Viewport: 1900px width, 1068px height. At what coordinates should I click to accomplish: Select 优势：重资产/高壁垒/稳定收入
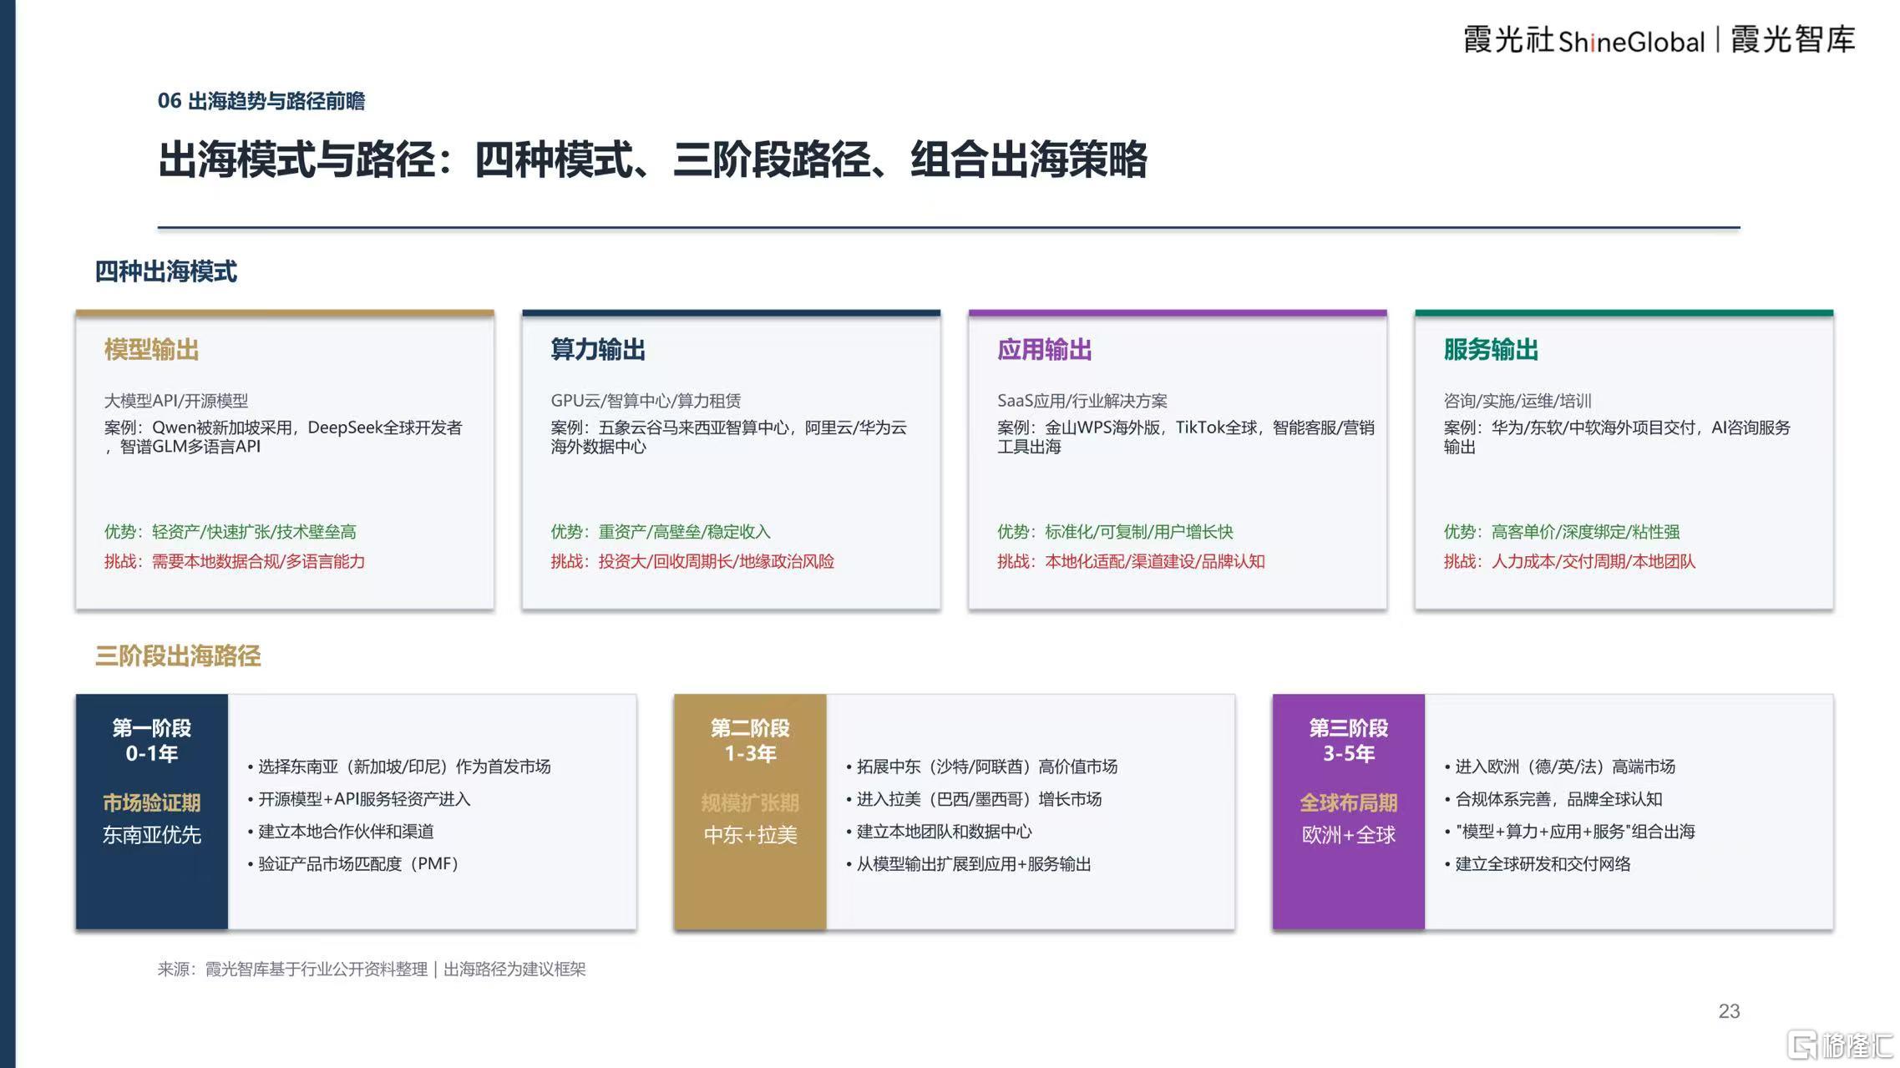click(661, 532)
